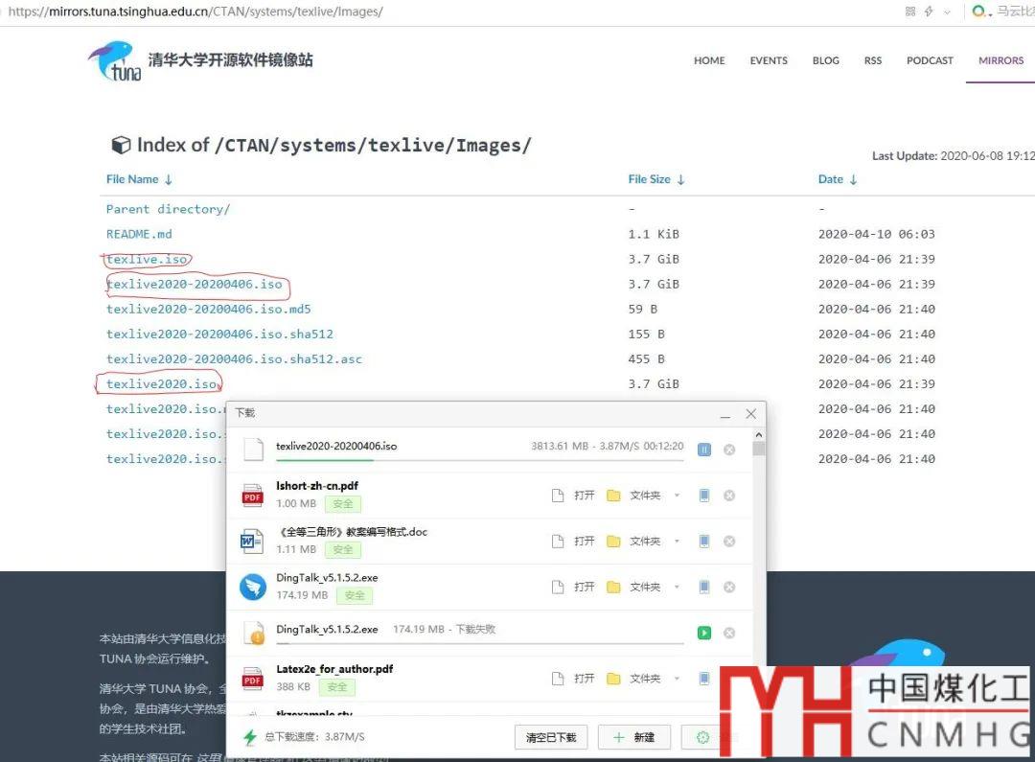Open README.md link
The height and width of the screenshot is (762, 1035).
[139, 234]
